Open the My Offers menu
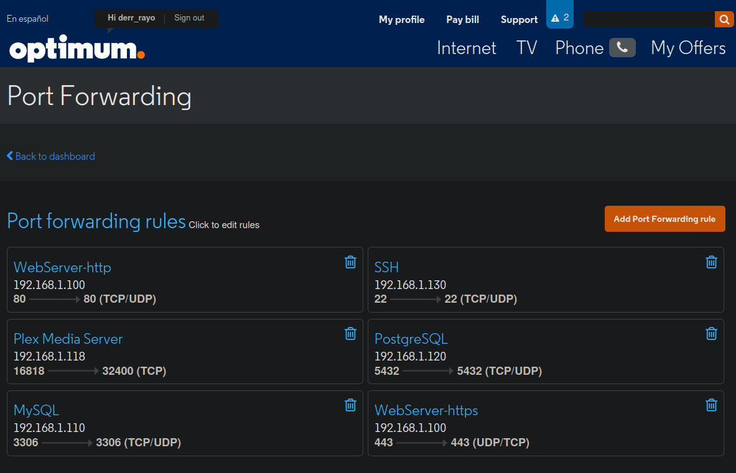736x473 pixels. click(x=688, y=48)
